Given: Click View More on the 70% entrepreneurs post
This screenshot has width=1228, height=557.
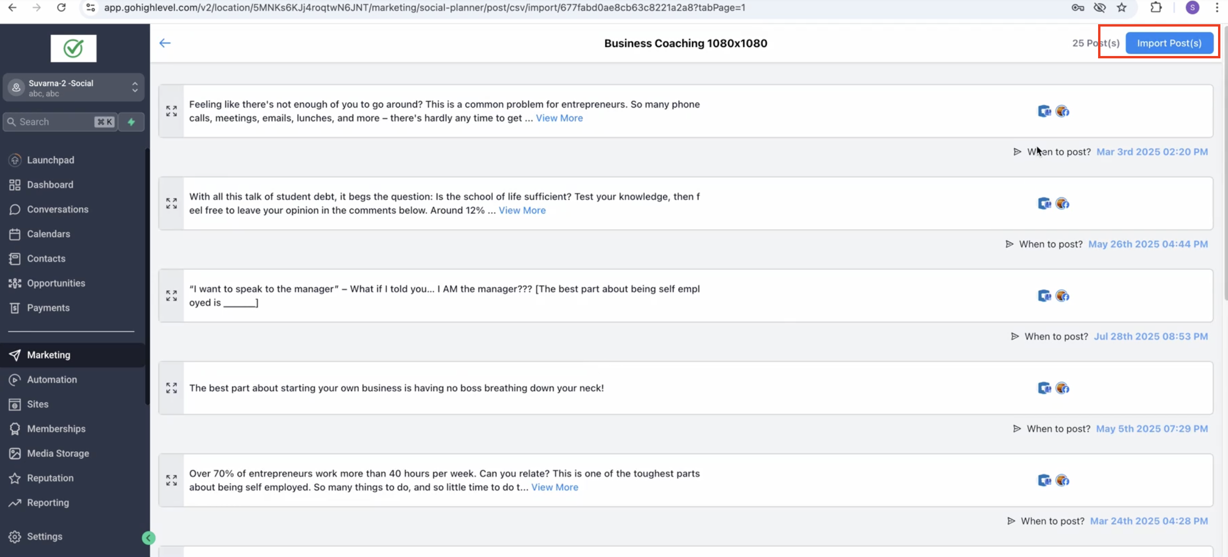Looking at the screenshot, I should [x=554, y=487].
